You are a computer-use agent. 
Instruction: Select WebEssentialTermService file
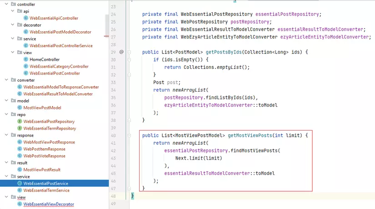(46, 190)
